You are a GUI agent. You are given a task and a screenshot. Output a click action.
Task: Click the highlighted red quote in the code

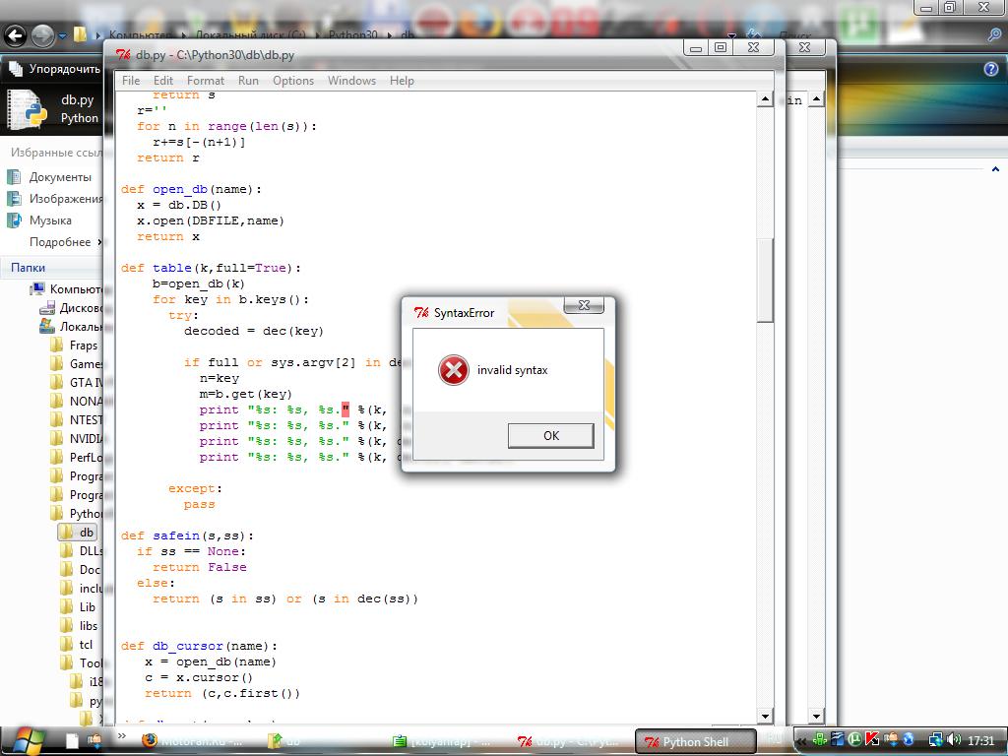(346, 409)
